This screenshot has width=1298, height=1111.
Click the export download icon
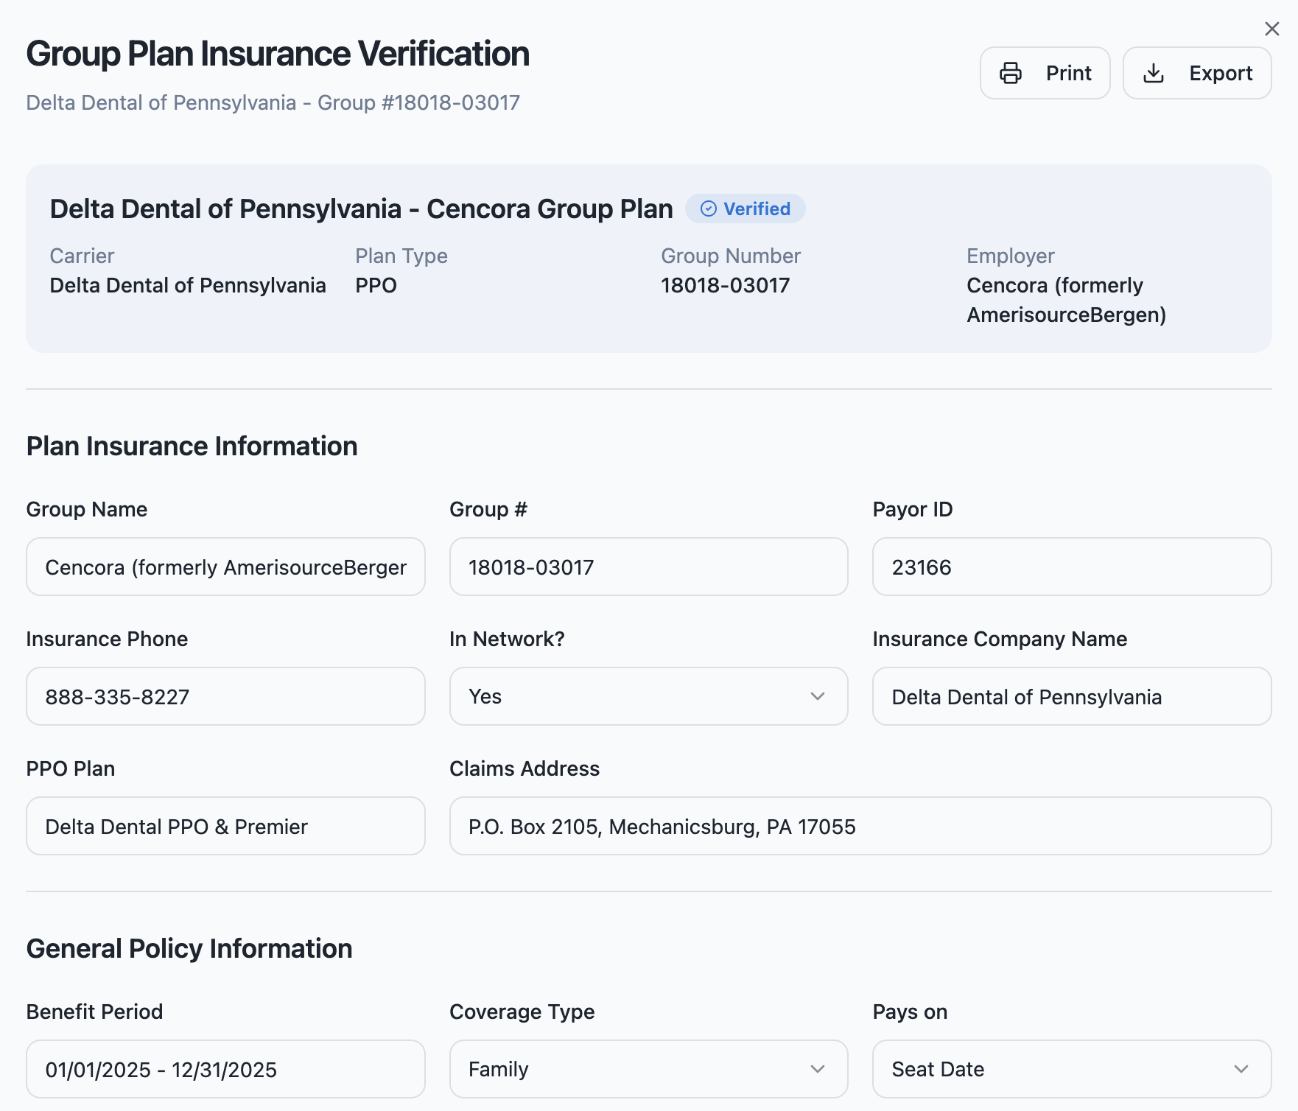coord(1153,73)
